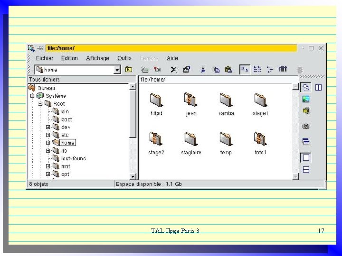Paste using the clipboard toolbar icon
Image resolution: width=342 pixels, height=256 pixels.
pos(228,69)
